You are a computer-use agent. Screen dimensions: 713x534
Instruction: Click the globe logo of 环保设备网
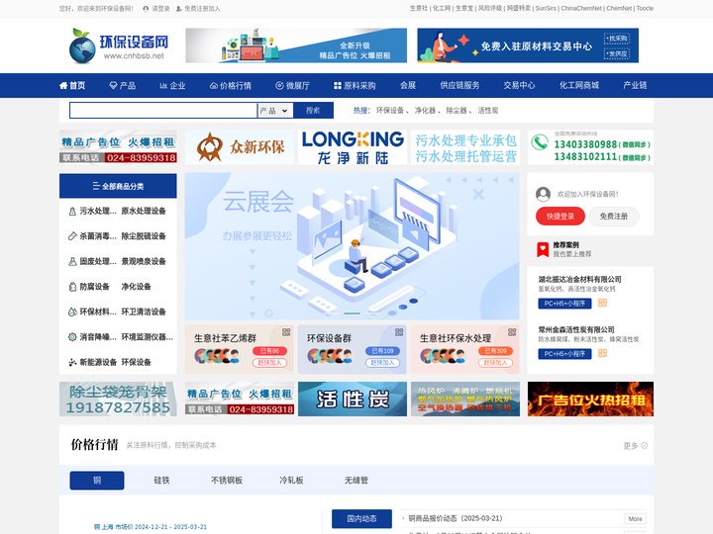[82, 45]
